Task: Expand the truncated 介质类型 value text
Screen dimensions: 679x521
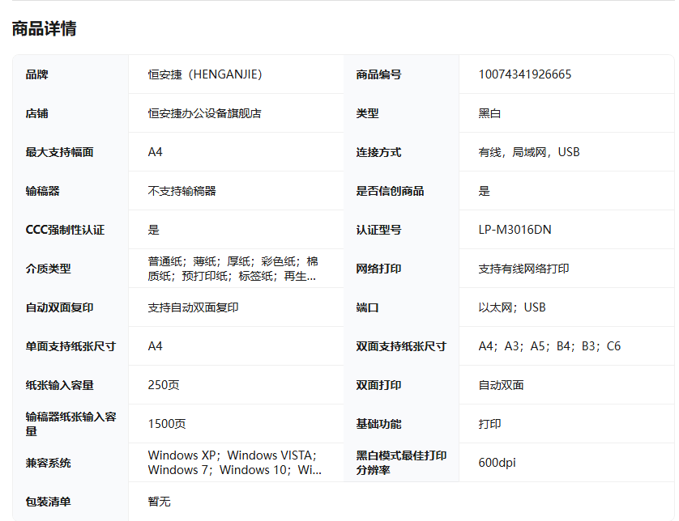Action: (x=233, y=269)
